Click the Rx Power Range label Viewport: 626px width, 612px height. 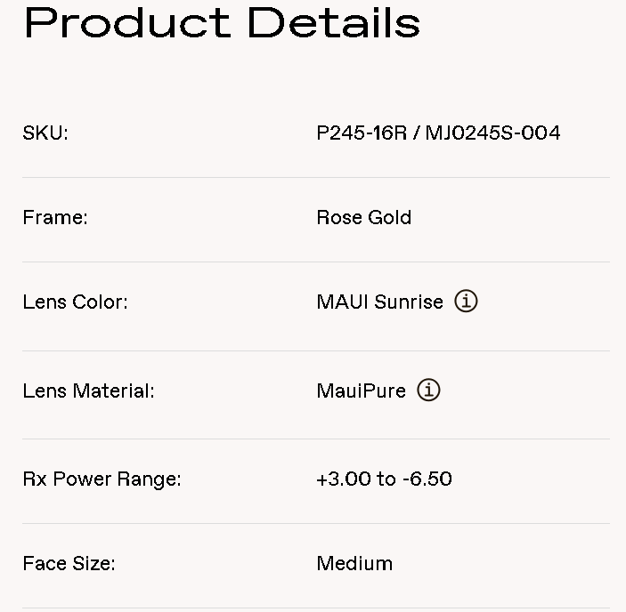pyautogui.click(x=102, y=479)
